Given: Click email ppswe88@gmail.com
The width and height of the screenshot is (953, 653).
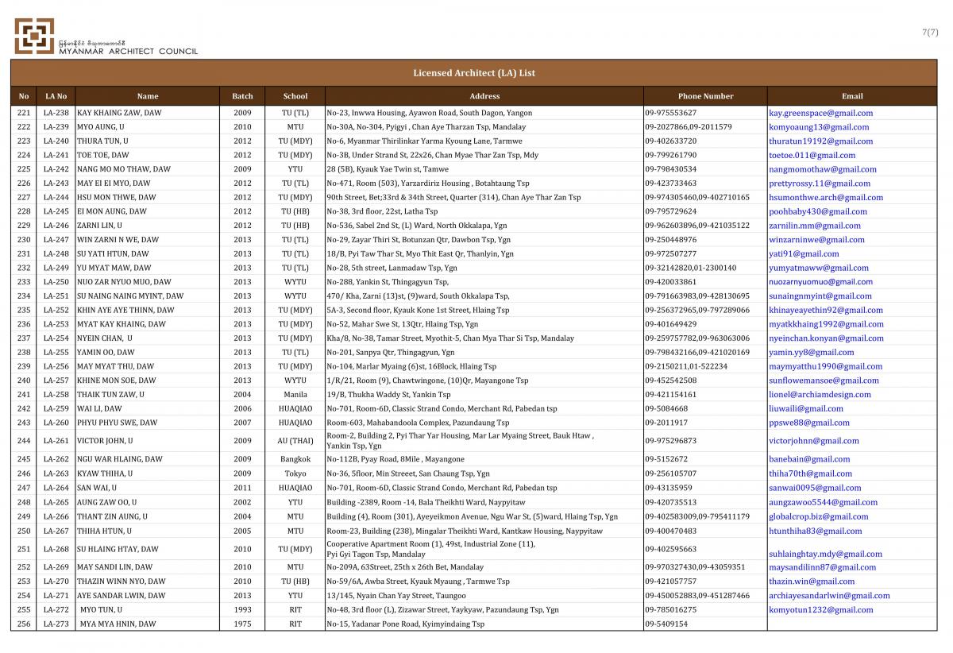Looking at the screenshot, I should 809,423.
